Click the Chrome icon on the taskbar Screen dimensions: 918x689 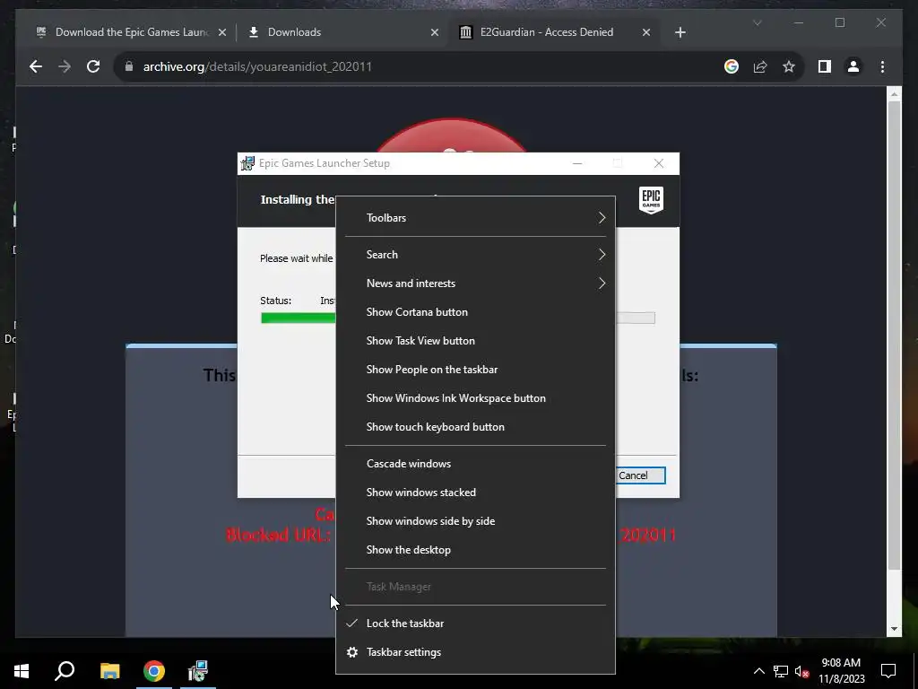click(x=154, y=671)
